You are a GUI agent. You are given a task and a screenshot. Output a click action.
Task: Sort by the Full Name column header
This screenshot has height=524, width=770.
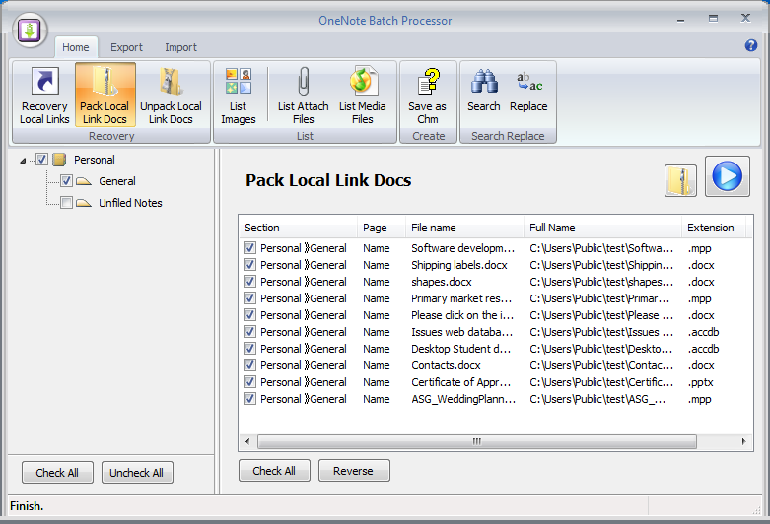602,228
